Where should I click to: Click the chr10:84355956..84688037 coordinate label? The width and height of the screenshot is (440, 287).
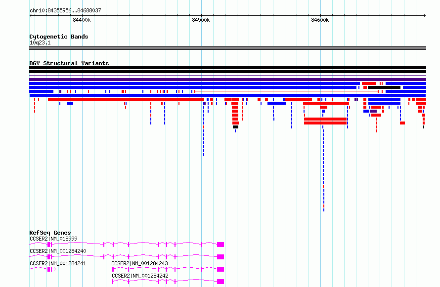click(x=65, y=10)
